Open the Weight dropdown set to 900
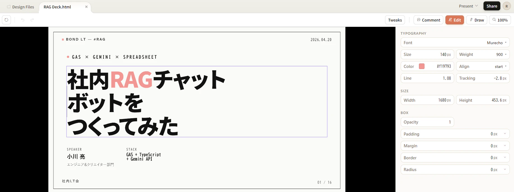This screenshot has width=514, height=192. pyautogui.click(x=483, y=54)
